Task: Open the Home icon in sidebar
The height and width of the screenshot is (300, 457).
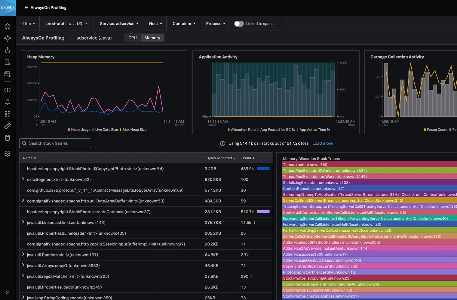Action: point(8,26)
